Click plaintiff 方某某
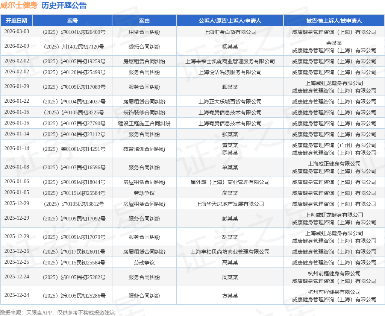Viewport: 385px width, 316px height. pyautogui.click(x=230, y=296)
